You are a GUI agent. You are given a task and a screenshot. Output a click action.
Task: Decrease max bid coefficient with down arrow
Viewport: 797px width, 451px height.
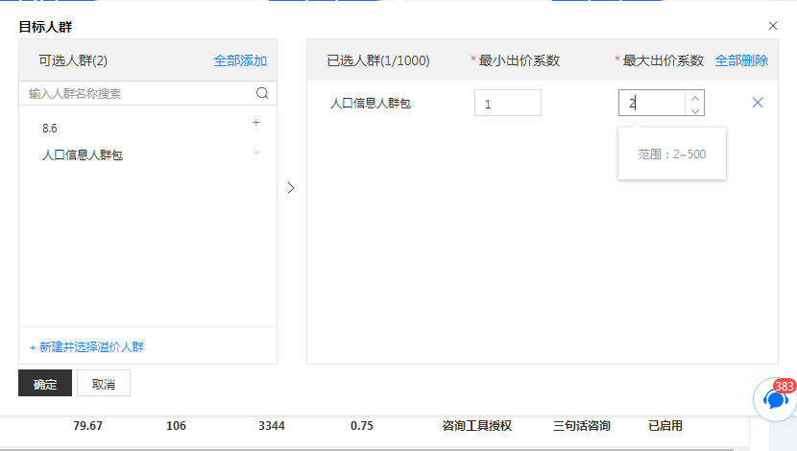click(695, 109)
